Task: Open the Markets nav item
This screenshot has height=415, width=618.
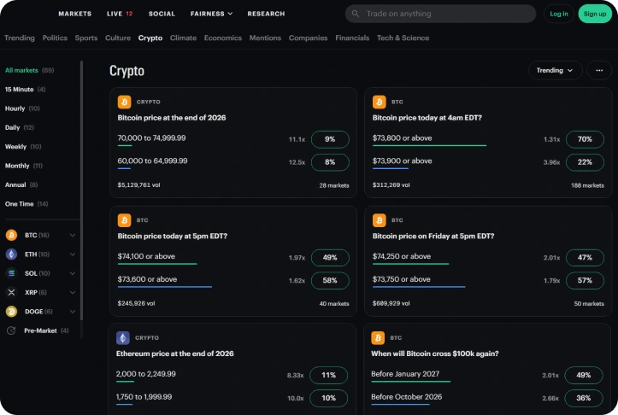Action: pos(75,14)
